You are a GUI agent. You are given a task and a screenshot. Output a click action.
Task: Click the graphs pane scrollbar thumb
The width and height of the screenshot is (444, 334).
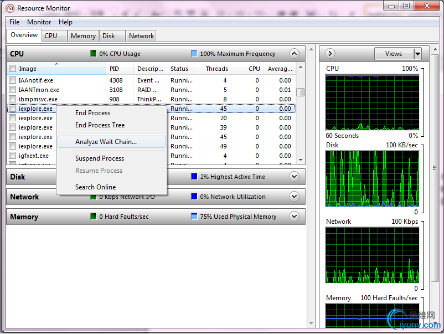tap(435, 168)
